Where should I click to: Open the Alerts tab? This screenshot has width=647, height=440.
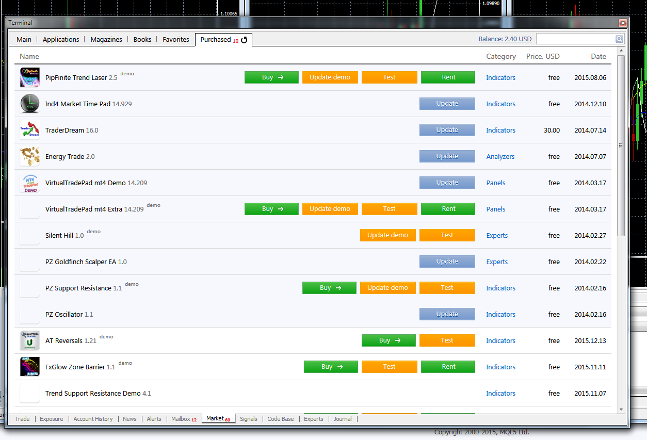154,419
